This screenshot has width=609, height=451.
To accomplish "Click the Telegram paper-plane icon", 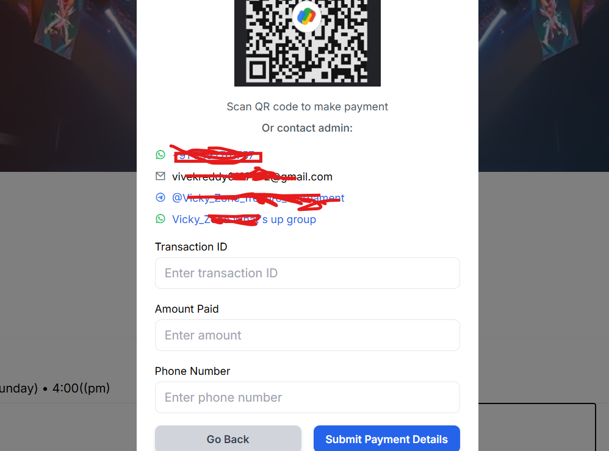I will [x=160, y=197].
